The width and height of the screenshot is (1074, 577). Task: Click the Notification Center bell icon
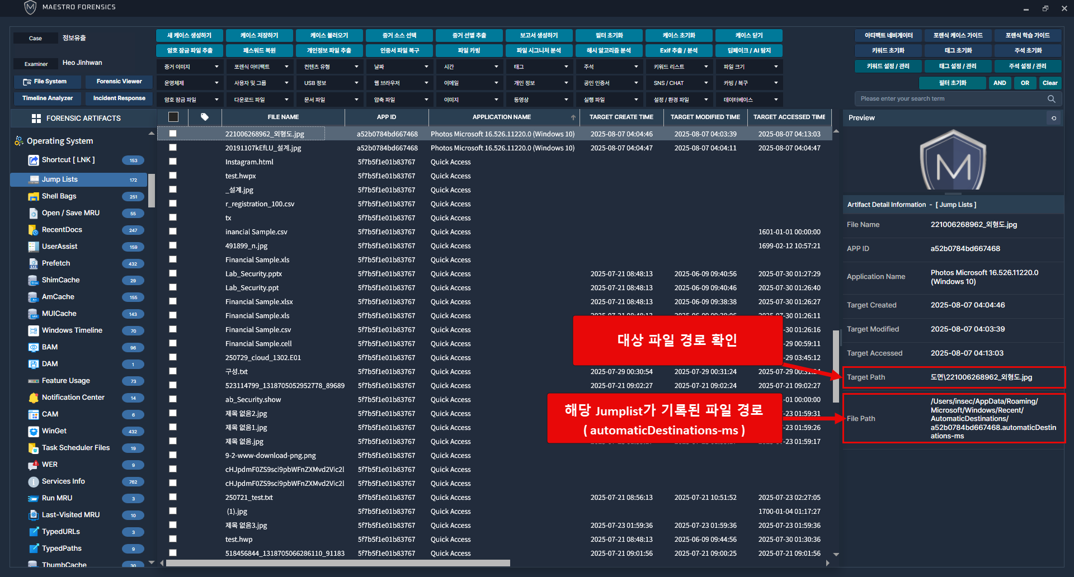coord(33,398)
